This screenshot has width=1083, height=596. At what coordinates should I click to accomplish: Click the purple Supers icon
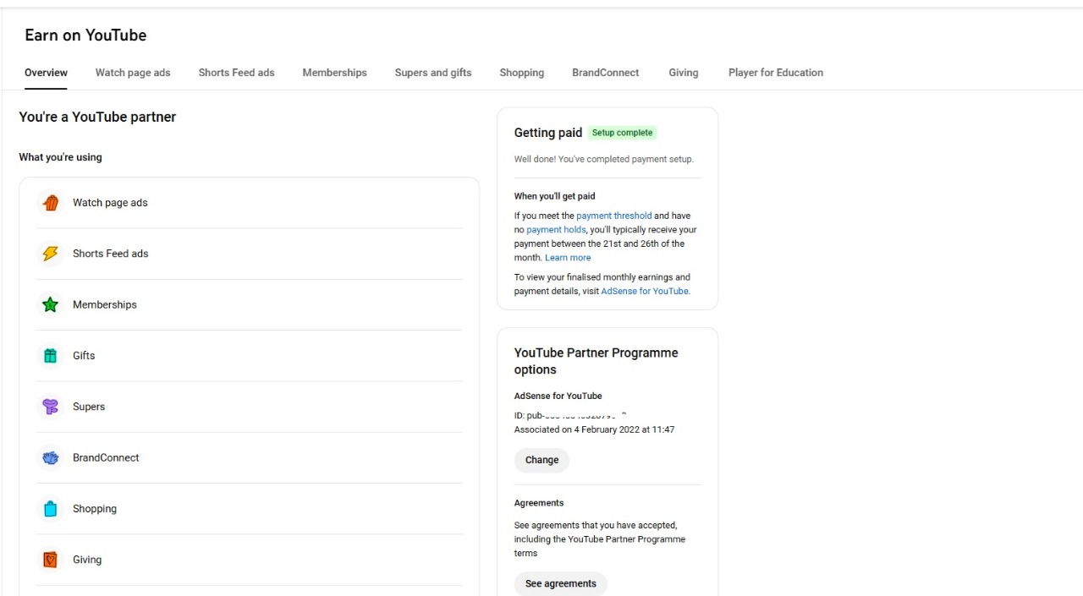pos(51,407)
